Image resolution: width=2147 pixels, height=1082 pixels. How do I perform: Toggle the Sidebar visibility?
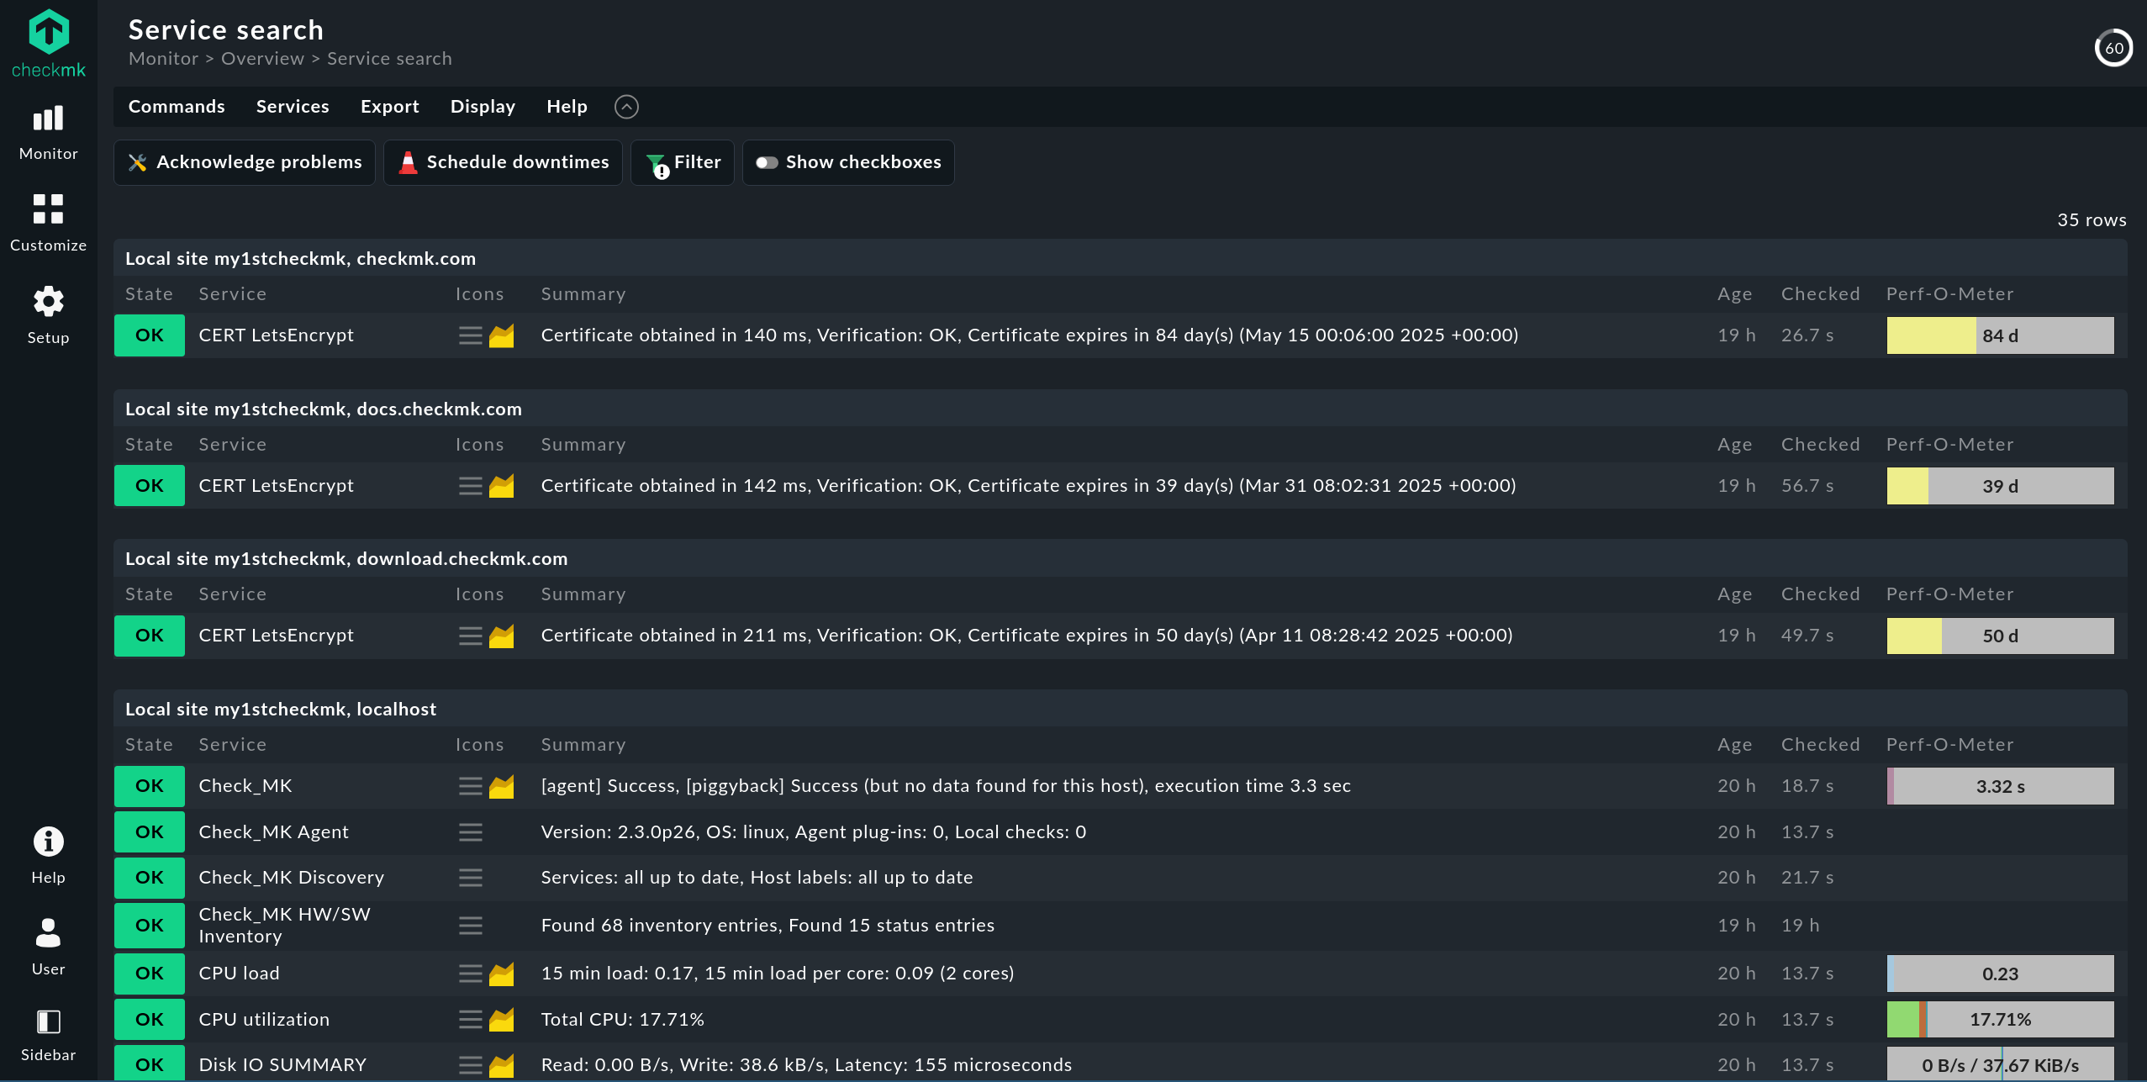[48, 1036]
